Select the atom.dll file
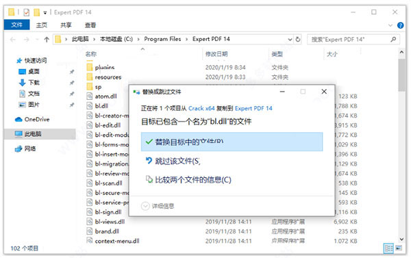411x258 pixels. [x=105, y=96]
